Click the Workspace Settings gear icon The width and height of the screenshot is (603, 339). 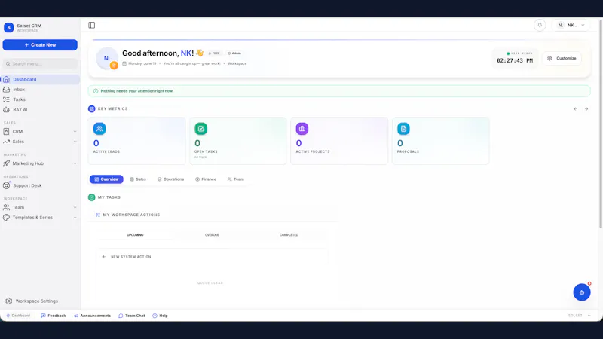9,301
